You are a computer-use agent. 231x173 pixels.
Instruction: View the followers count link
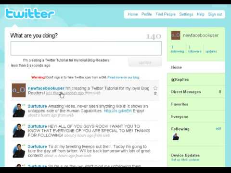(194, 49)
